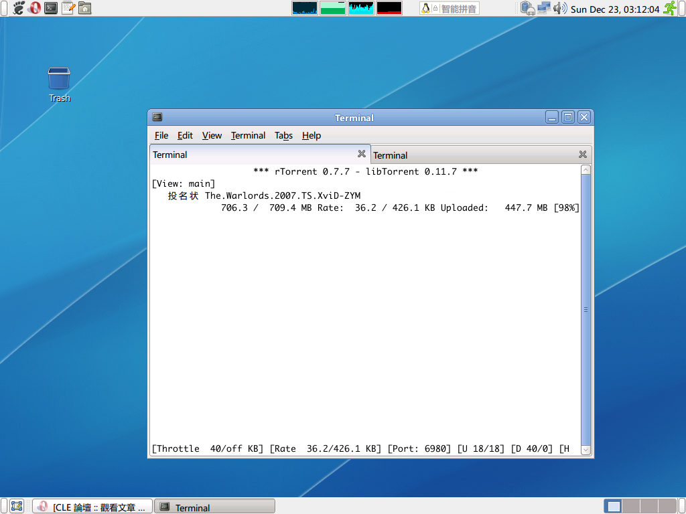686x514 pixels.
Task: Click the rTorrent 0.7.7 - libTorrent 0.11.7 header
Action: click(365, 171)
